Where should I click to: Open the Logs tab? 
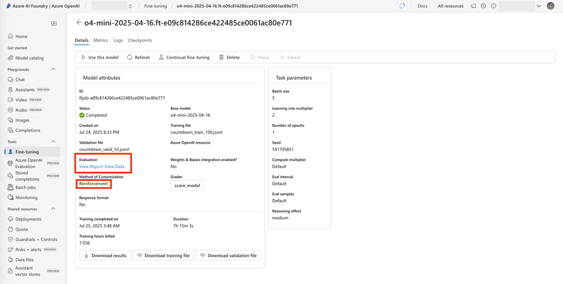pyautogui.click(x=118, y=41)
